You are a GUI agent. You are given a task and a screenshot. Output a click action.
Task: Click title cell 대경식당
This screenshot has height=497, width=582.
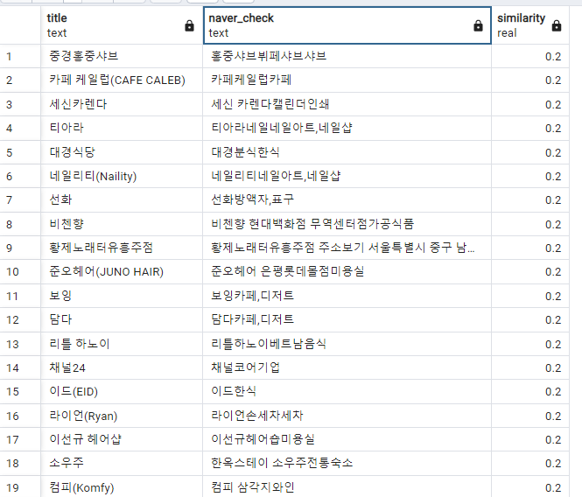[x=122, y=152]
